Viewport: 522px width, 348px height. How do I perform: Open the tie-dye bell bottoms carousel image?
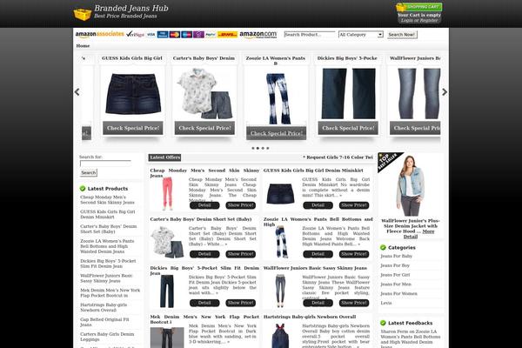click(277, 99)
